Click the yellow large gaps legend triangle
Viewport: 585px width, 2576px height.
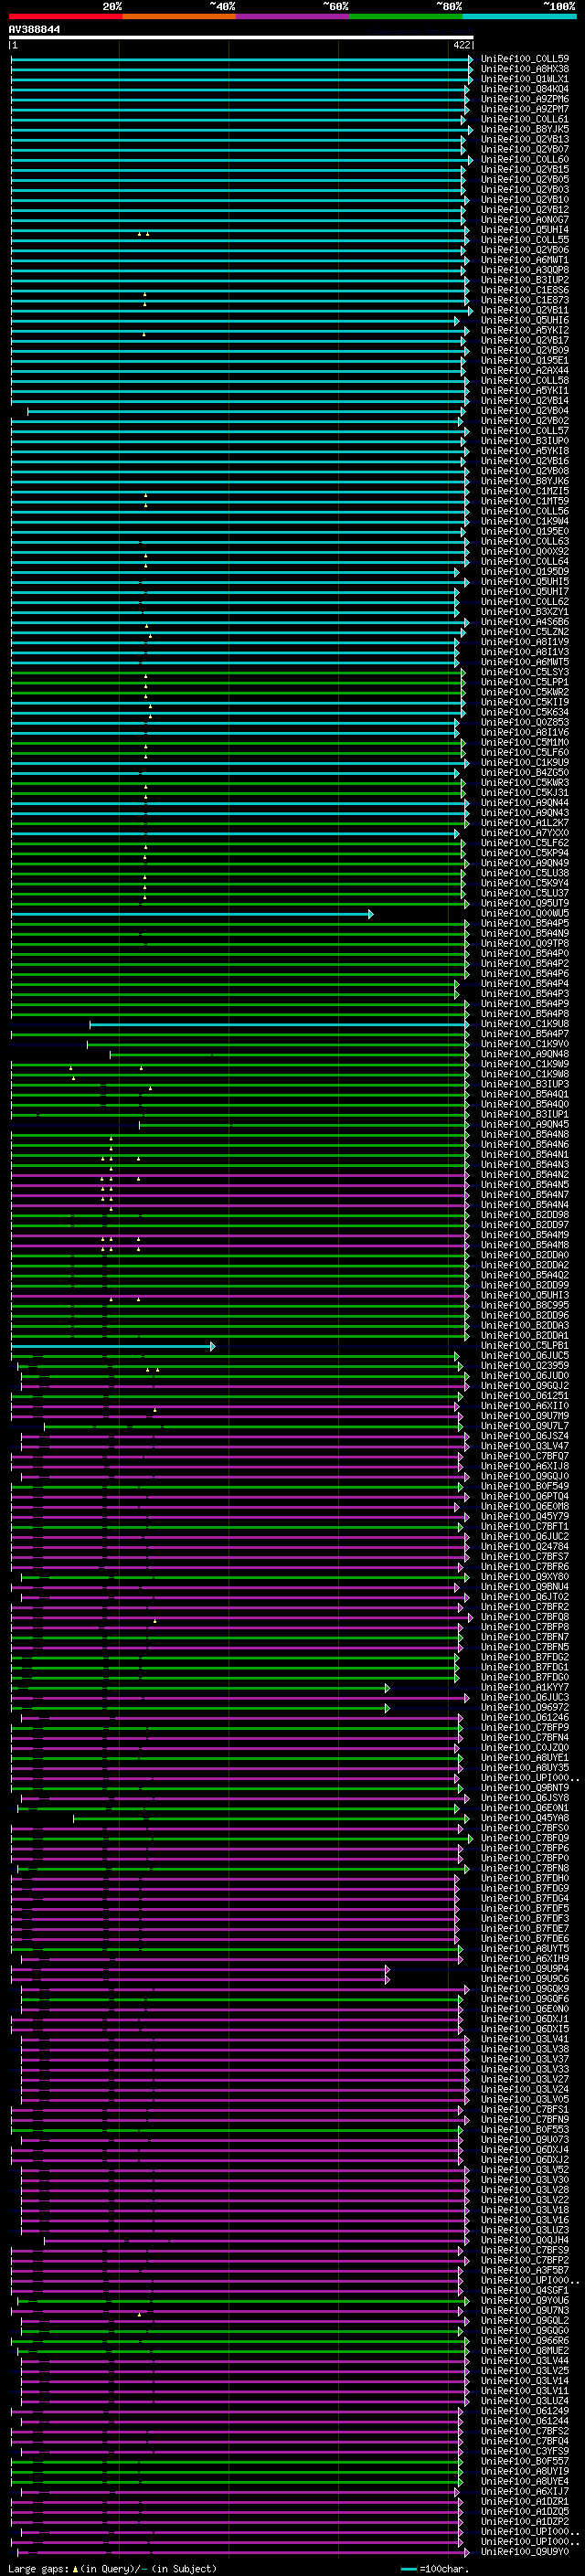[75, 2569]
